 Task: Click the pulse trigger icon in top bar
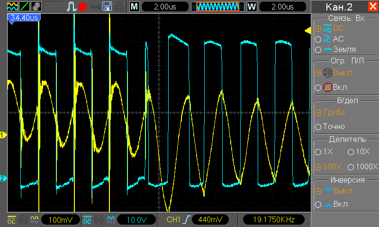[71, 7]
